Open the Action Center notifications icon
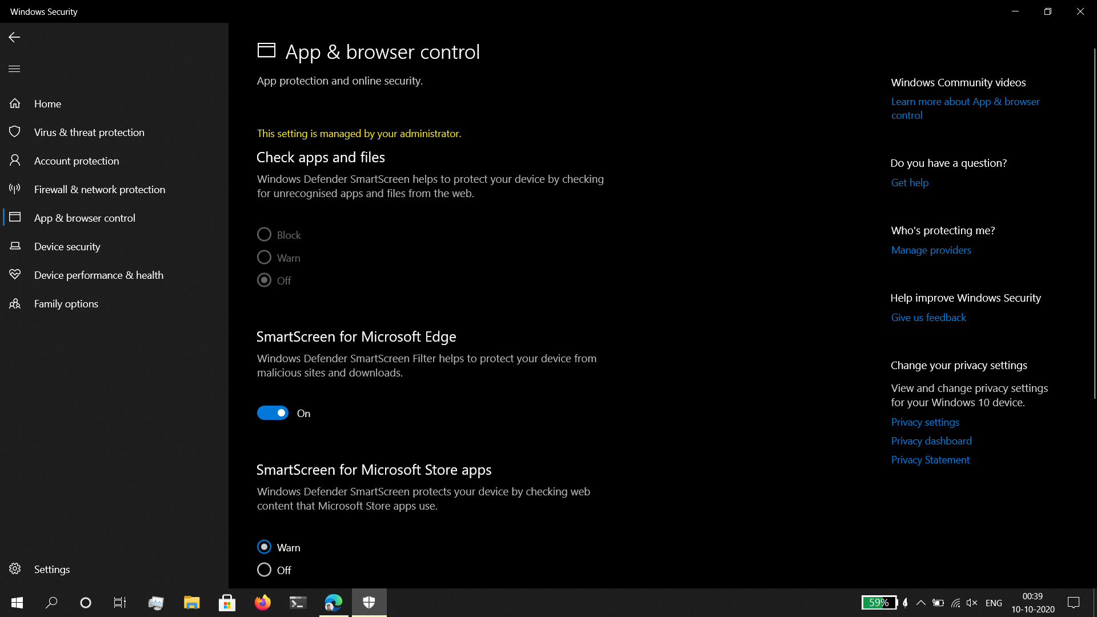Screen dimensions: 1097x617 point(1074,603)
